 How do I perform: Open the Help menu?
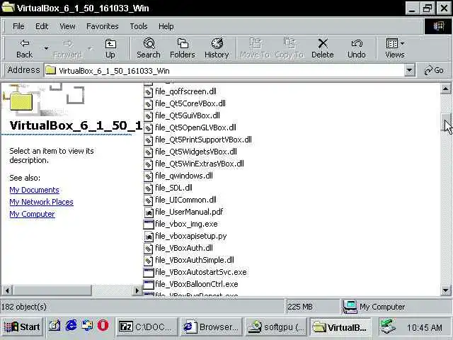coord(166,26)
